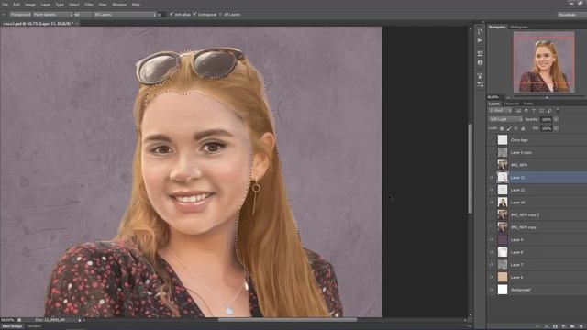This screenshot has width=587, height=330.
Task: Click the tolerance value field
Action: pyautogui.click(x=161, y=15)
